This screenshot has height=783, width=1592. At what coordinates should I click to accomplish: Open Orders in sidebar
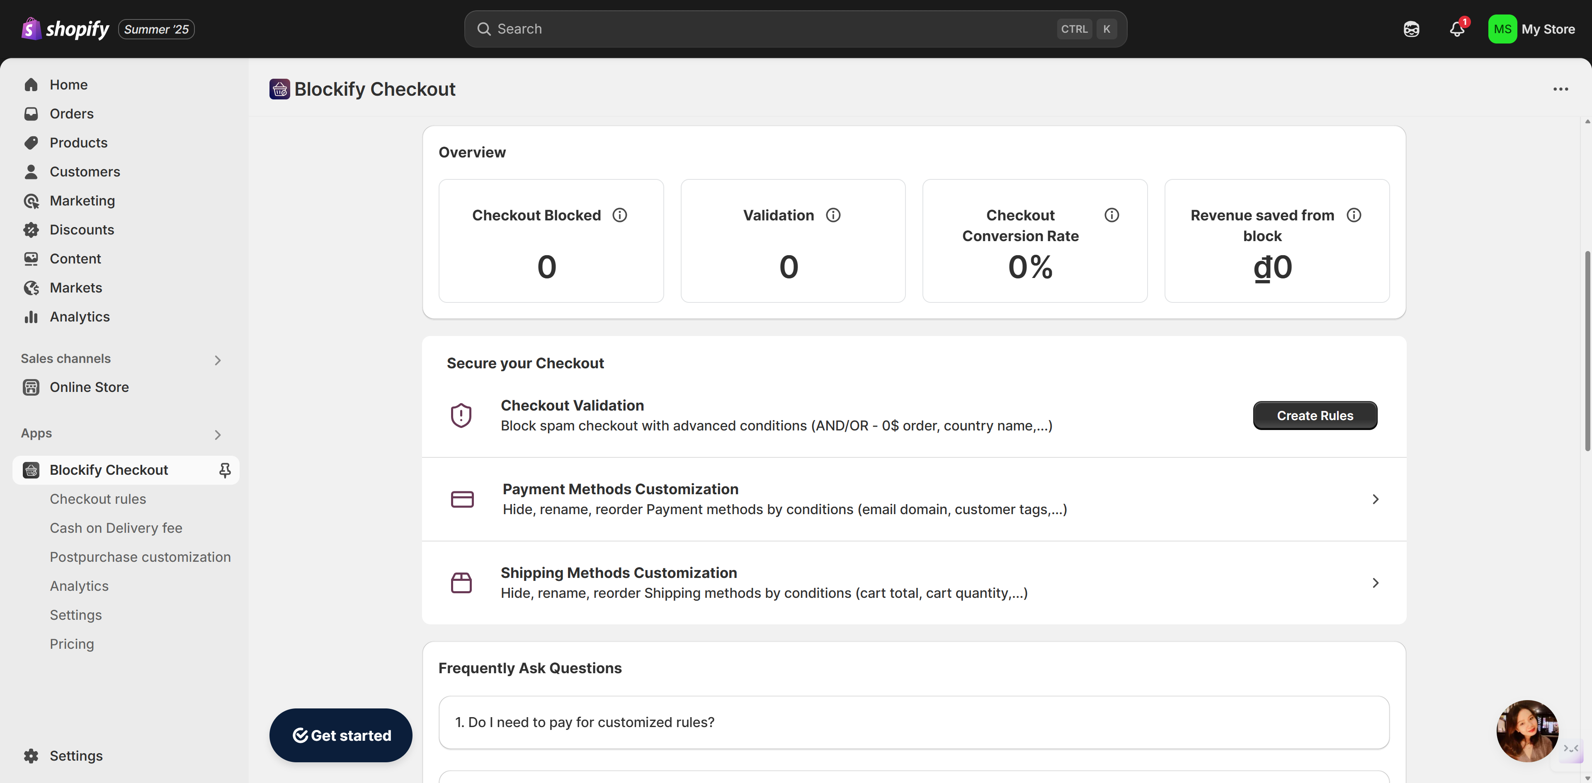(x=126, y=114)
